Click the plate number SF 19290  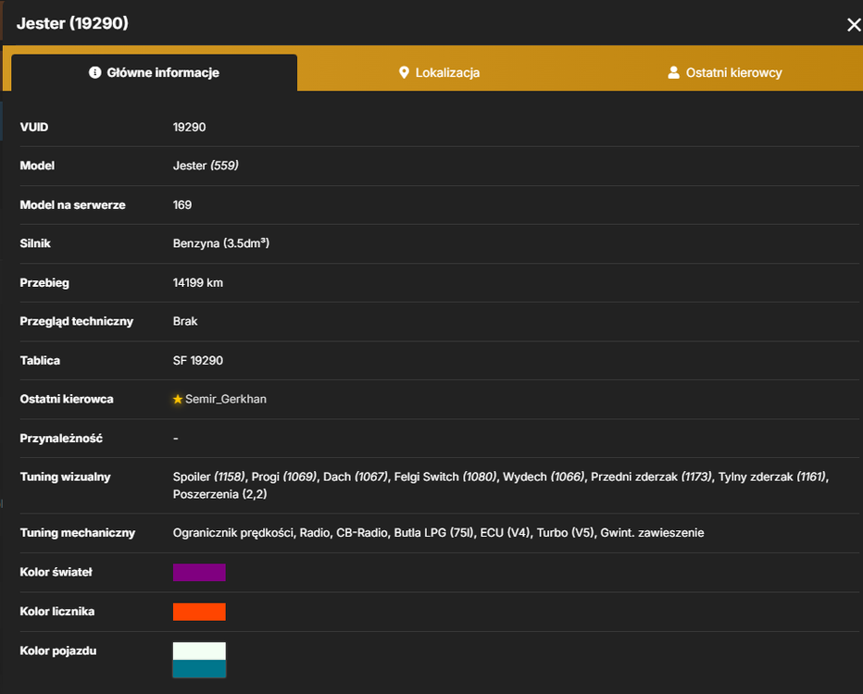pyautogui.click(x=198, y=361)
